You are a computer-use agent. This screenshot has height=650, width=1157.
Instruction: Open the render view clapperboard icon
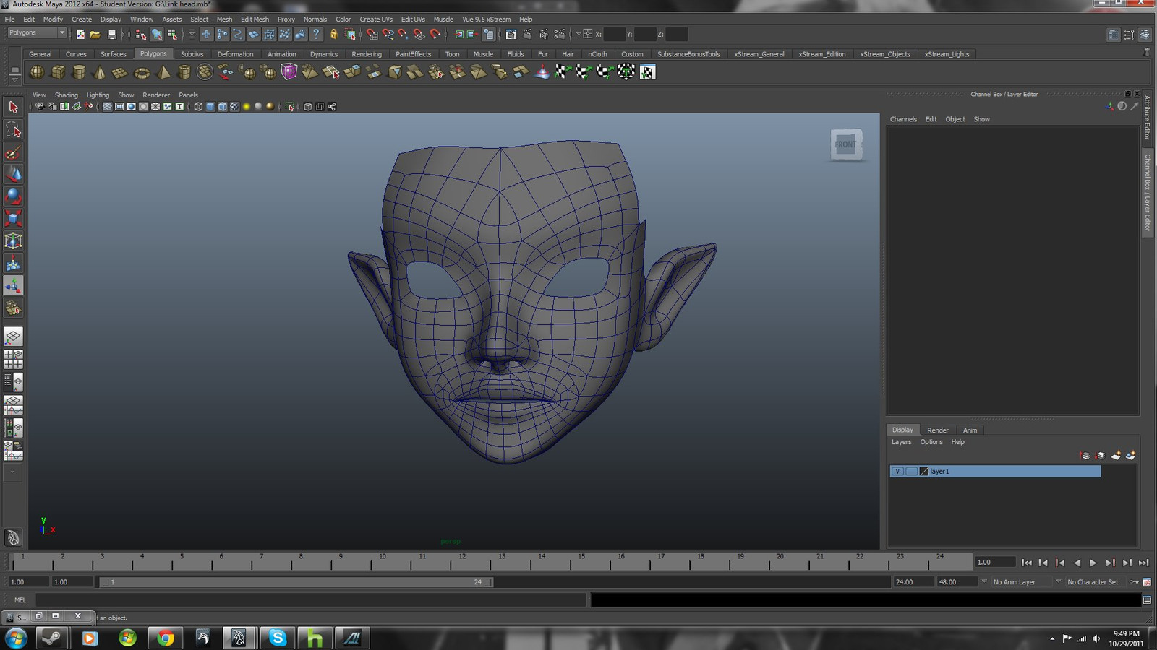pyautogui.click(x=511, y=34)
